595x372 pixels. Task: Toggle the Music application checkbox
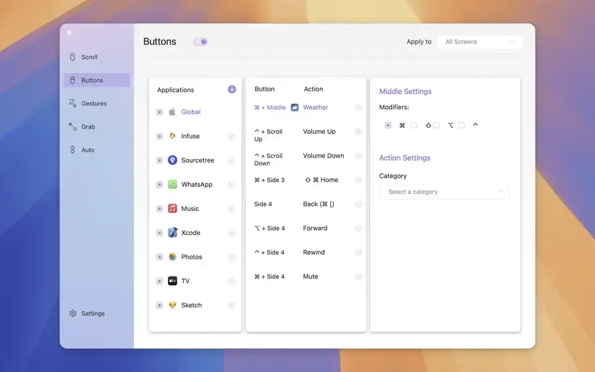click(159, 209)
